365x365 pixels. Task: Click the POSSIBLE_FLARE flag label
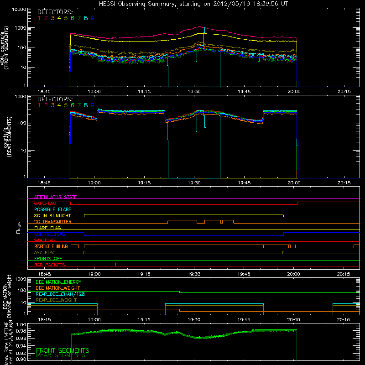coord(52,209)
